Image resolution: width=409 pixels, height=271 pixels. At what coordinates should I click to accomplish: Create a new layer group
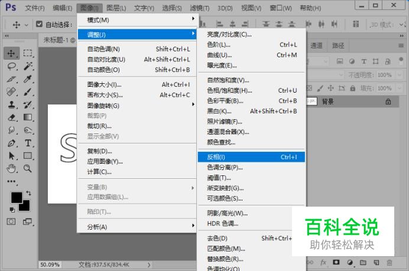pos(363,262)
